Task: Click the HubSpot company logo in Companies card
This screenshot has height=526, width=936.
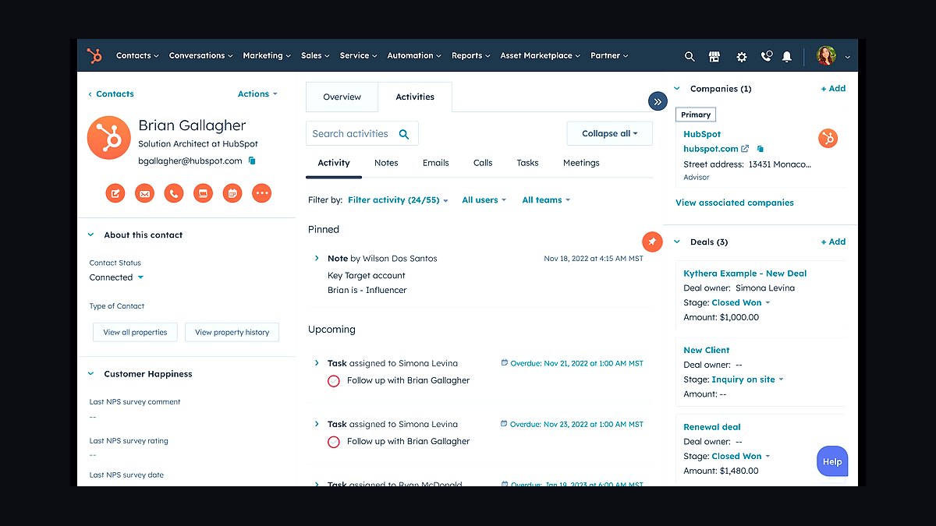Action: [828, 139]
